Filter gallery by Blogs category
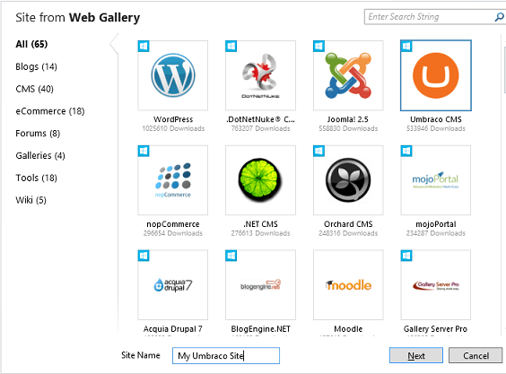Image resolution: width=506 pixels, height=374 pixels. 36,66
